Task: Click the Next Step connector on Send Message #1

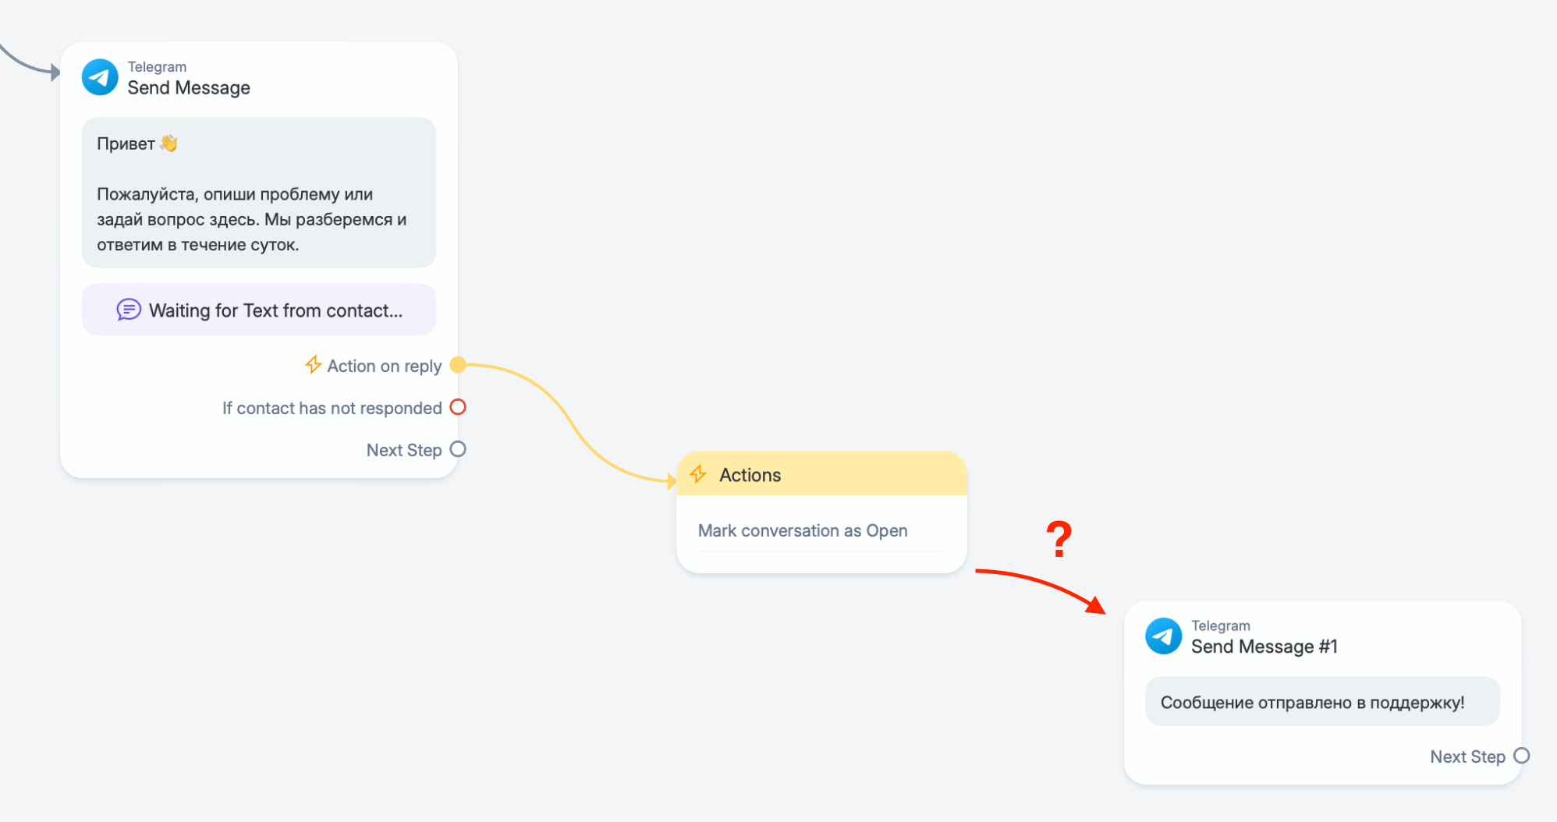Action: pos(1522,756)
